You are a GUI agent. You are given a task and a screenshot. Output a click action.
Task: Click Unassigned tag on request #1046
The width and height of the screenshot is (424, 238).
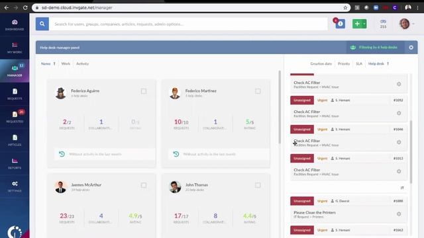(302, 130)
